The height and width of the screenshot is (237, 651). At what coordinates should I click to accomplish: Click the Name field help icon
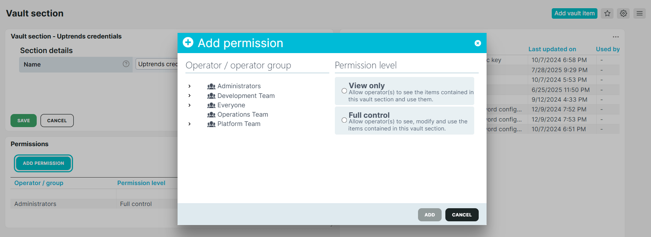[x=126, y=64]
